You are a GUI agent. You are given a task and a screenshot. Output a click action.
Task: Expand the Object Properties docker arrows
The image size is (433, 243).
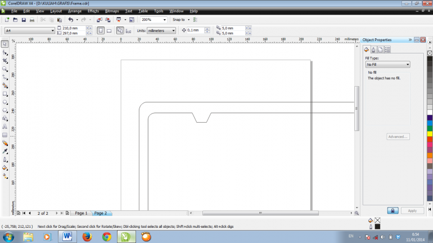coord(410,40)
